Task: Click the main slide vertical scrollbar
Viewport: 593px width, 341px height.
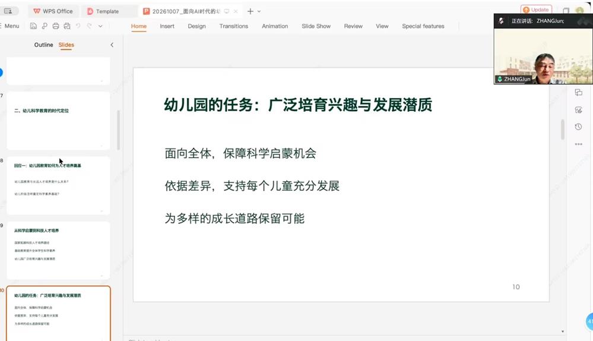Action: click(562, 130)
